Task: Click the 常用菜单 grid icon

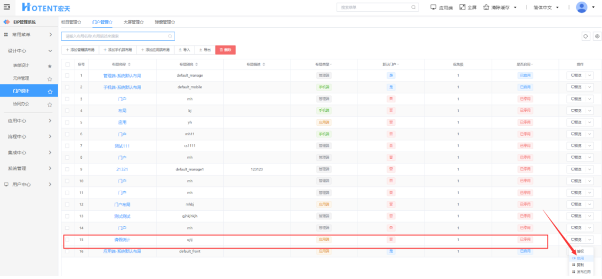Action: point(6,35)
